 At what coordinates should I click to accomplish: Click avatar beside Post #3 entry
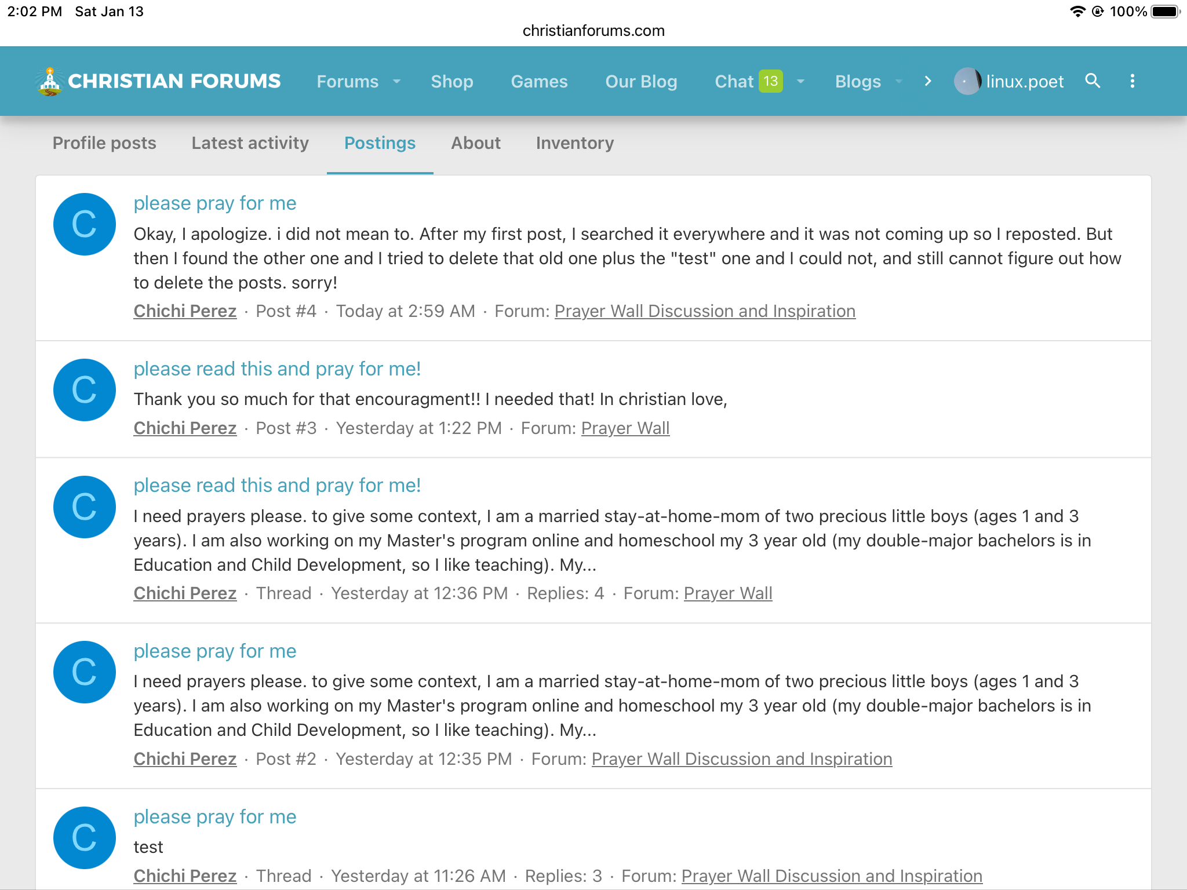[x=85, y=390]
